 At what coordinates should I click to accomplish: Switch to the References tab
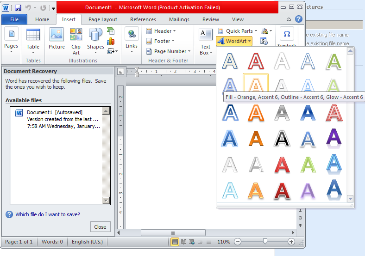[x=143, y=19]
